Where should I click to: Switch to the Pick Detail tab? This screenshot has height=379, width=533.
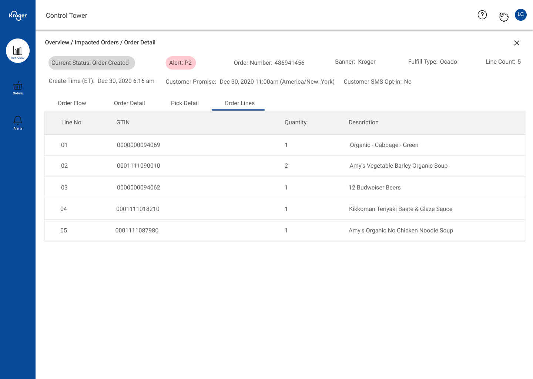pos(185,103)
